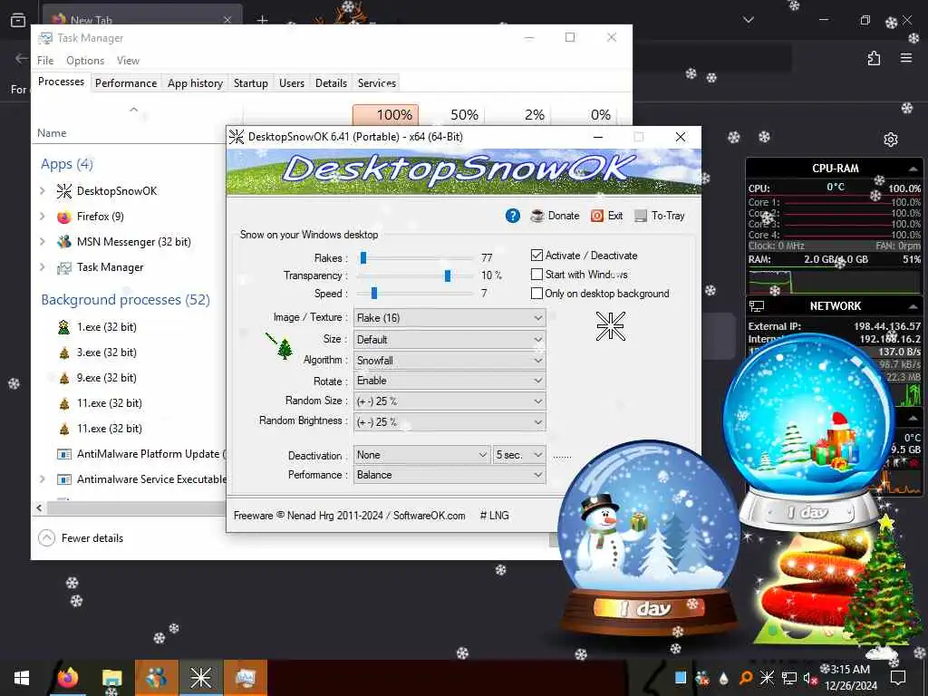Click the snowflake tray icon near the clock
Image resolution: width=928 pixels, height=696 pixels.
(767, 678)
